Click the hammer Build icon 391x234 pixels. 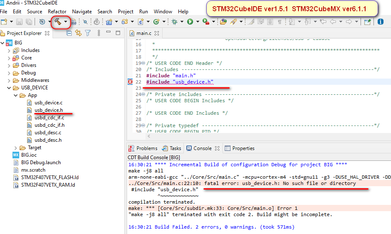pyautogui.click(x=58, y=22)
